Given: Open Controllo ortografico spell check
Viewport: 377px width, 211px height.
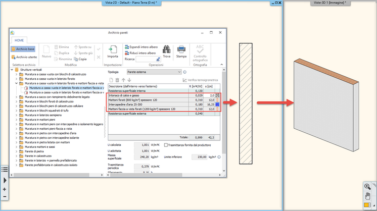Looking at the screenshot, I should 200,54.
